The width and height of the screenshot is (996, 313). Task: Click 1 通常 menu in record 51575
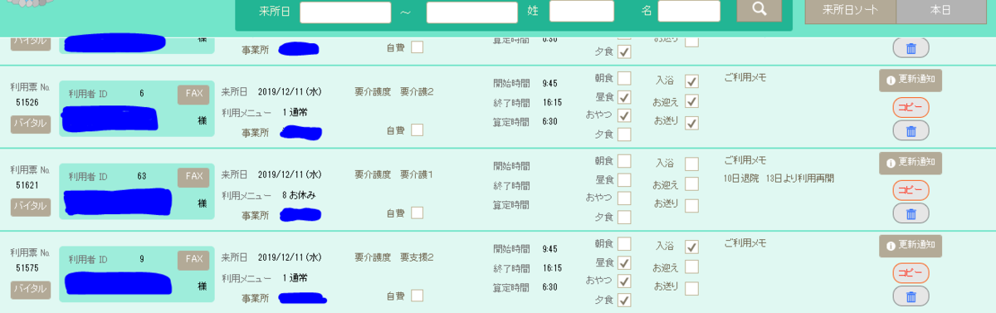point(295,277)
